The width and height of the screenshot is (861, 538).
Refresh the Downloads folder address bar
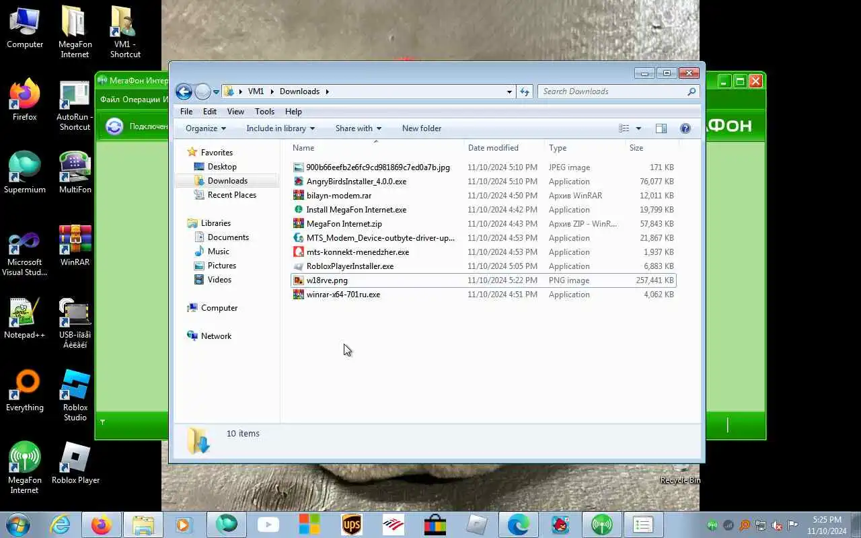(x=525, y=91)
